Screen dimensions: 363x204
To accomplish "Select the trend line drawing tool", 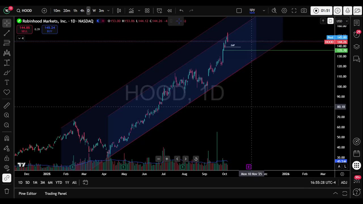I will pos(7,33).
